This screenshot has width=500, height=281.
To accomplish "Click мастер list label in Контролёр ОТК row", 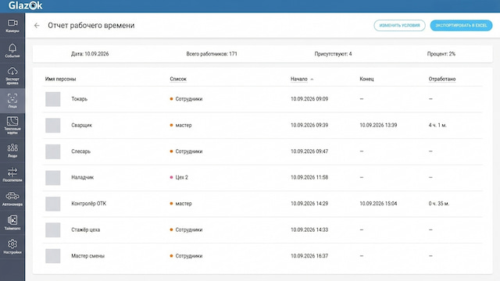I will [x=184, y=204].
